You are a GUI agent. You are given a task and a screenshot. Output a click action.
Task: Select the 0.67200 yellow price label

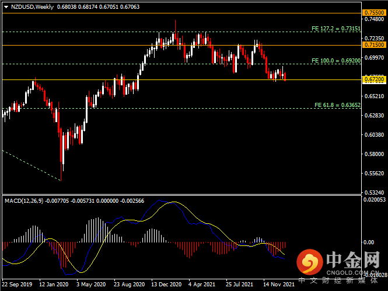point(375,79)
